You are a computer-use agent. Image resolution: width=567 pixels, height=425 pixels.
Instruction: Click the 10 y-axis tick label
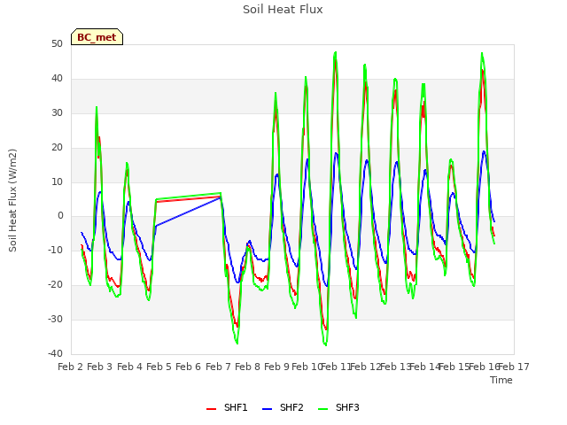(57, 182)
